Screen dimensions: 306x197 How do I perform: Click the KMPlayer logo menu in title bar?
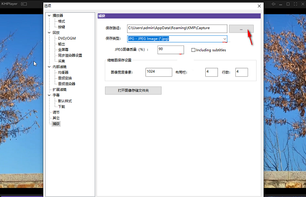(9, 5)
